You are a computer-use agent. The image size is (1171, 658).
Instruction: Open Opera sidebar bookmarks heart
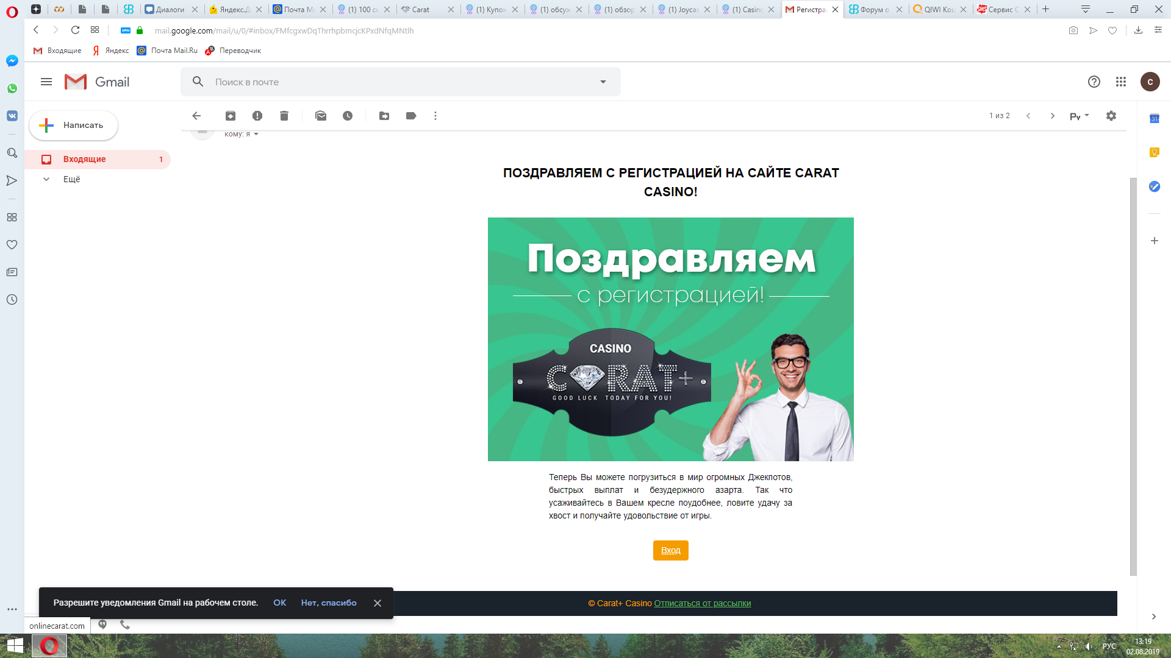tap(12, 245)
